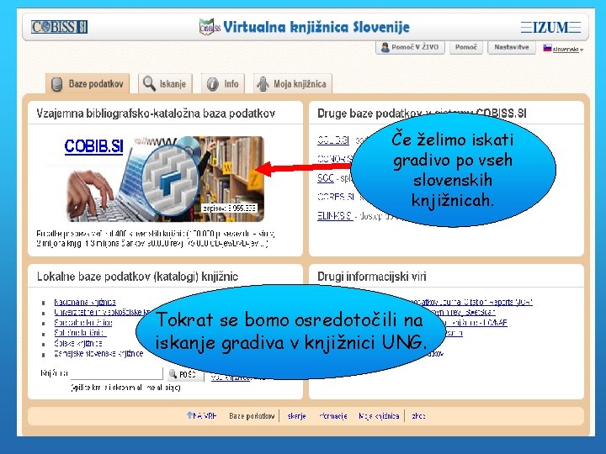This screenshot has width=606, height=454.
Task: Click the info icon on Info tab
Action: click(213, 84)
